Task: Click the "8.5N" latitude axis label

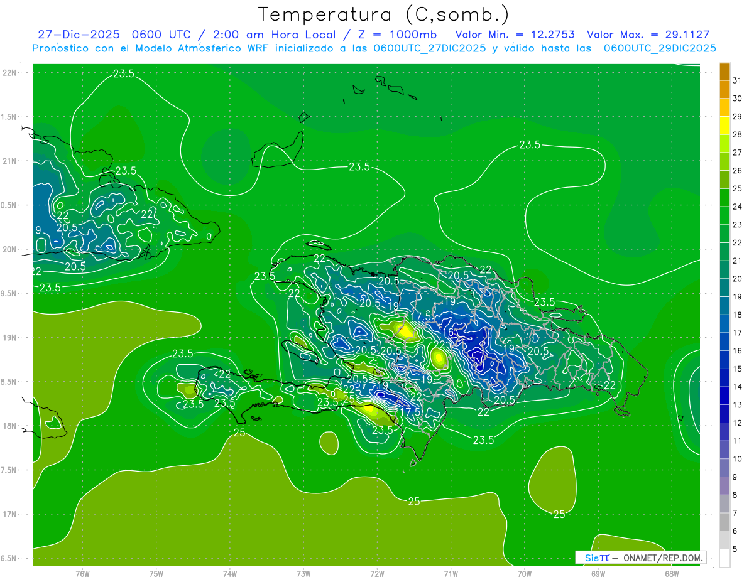Action: [9, 382]
